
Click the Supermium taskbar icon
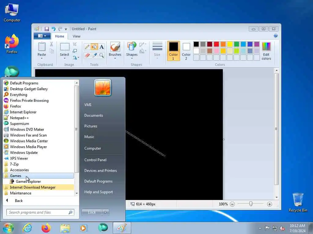coord(103,228)
